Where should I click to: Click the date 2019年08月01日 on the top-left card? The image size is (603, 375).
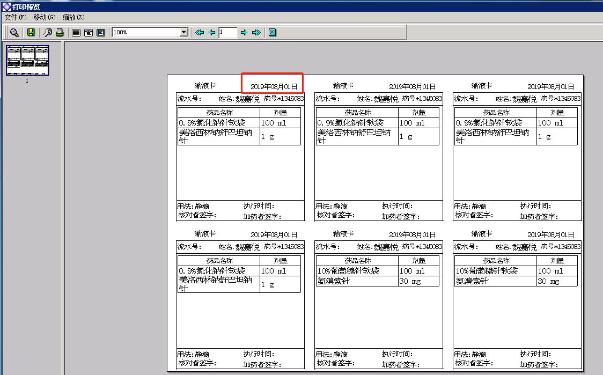[274, 86]
